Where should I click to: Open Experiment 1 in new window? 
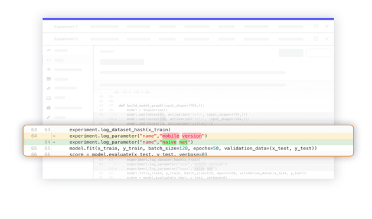tap(316, 26)
